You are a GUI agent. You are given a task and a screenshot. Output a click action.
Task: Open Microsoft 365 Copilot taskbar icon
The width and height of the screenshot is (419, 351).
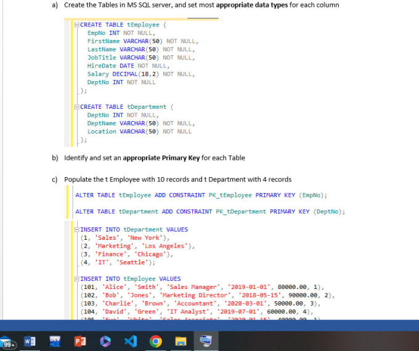pos(105,341)
